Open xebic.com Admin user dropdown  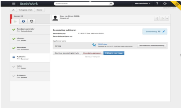(x=142, y=4)
